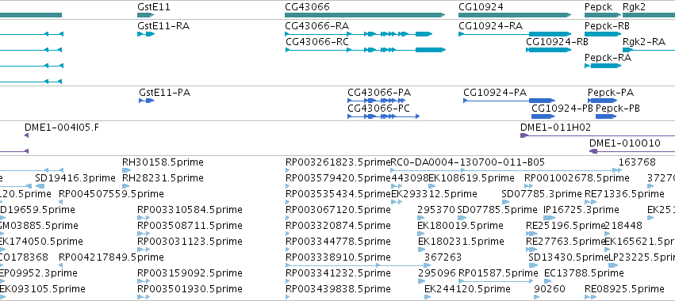Viewport: 675px width, 301px height.
Task: Select the DME1-004I05.F marker
Action: 27,135
